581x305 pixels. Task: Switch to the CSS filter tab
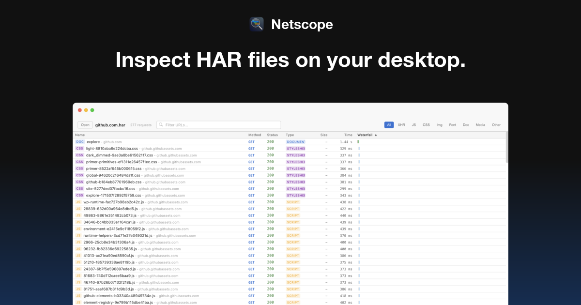pyautogui.click(x=426, y=124)
